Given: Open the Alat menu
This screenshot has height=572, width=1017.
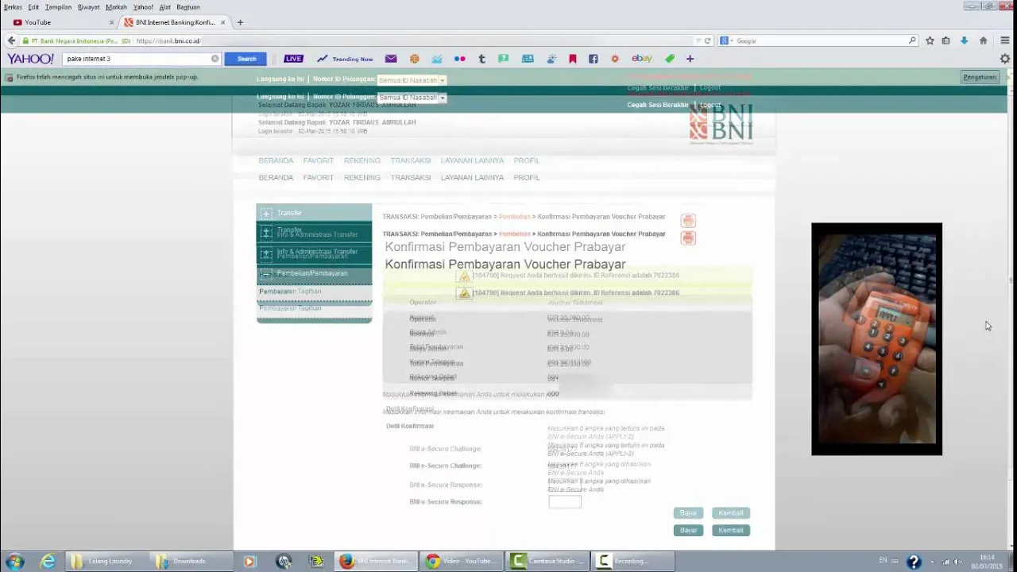Looking at the screenshot, I should click(x=164, y=7).
